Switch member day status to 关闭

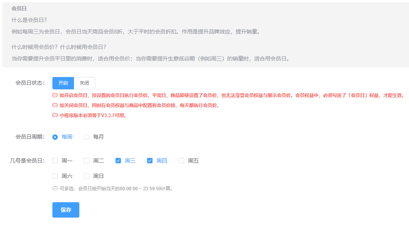[84, 83]
